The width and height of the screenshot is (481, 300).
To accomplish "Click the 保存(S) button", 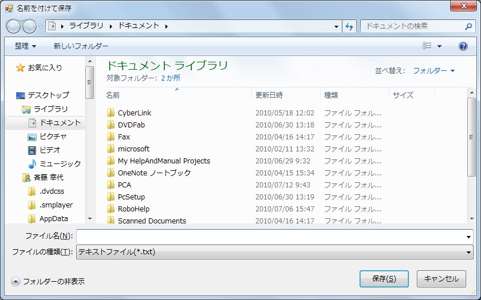I will (384, 279).
